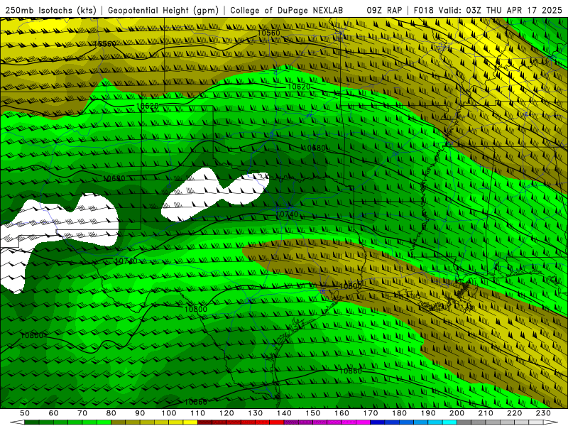Image resolution: width=568 pixels, height=426 pixels.
Task: Click the "250mb Isotachs (kts)" title text
Action: pos(50,11)
